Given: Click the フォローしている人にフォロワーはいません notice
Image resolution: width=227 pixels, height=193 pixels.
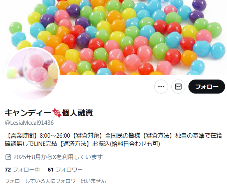Looking at the screenshot, I should (x=55, y=181).
